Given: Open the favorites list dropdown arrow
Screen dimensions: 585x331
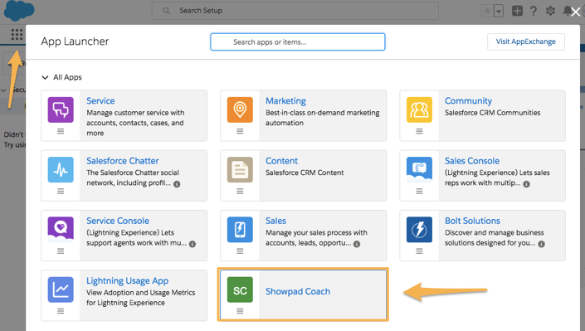Looking at the screenshot, I should coord(499,11).
